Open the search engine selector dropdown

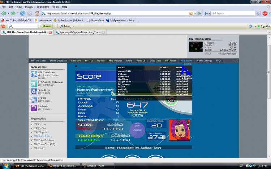[207, 13]
